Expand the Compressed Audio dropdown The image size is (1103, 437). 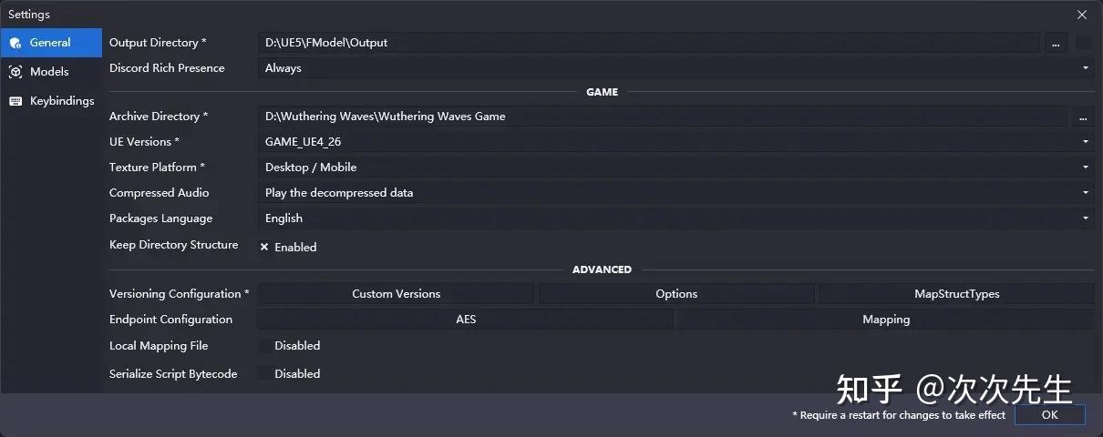click(675, 193)
